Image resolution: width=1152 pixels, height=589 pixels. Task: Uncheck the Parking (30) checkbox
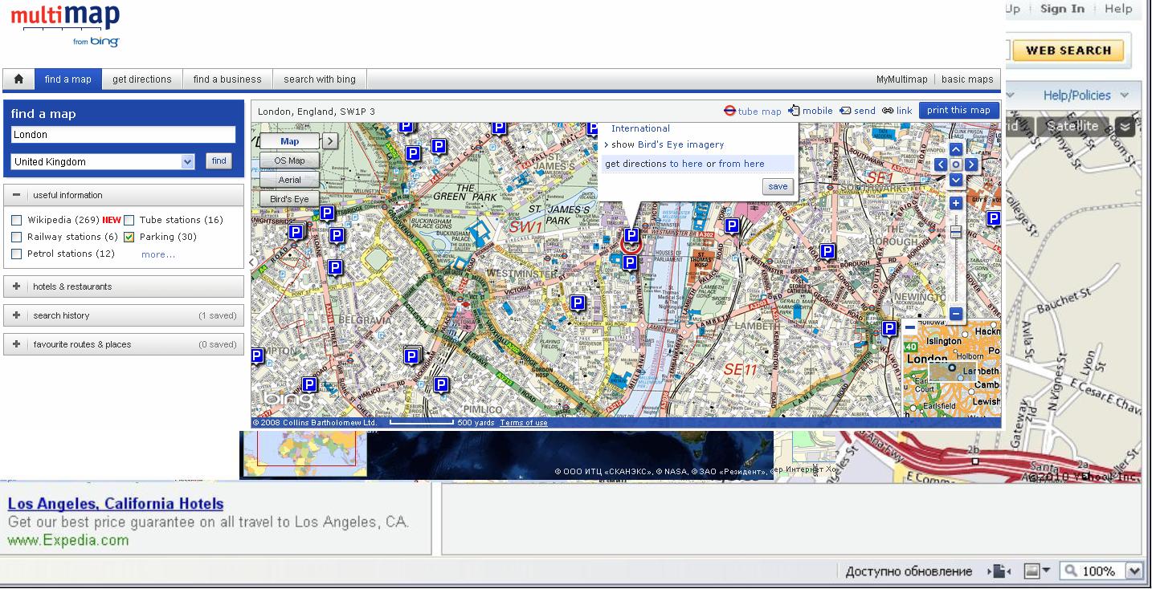[129, 237]
